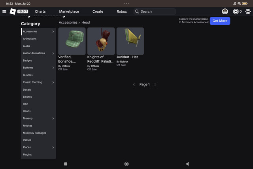Expand the Makeup category arrow
Image resolution: width=253 pixels, height=169 pixels.
pos(53,118)
